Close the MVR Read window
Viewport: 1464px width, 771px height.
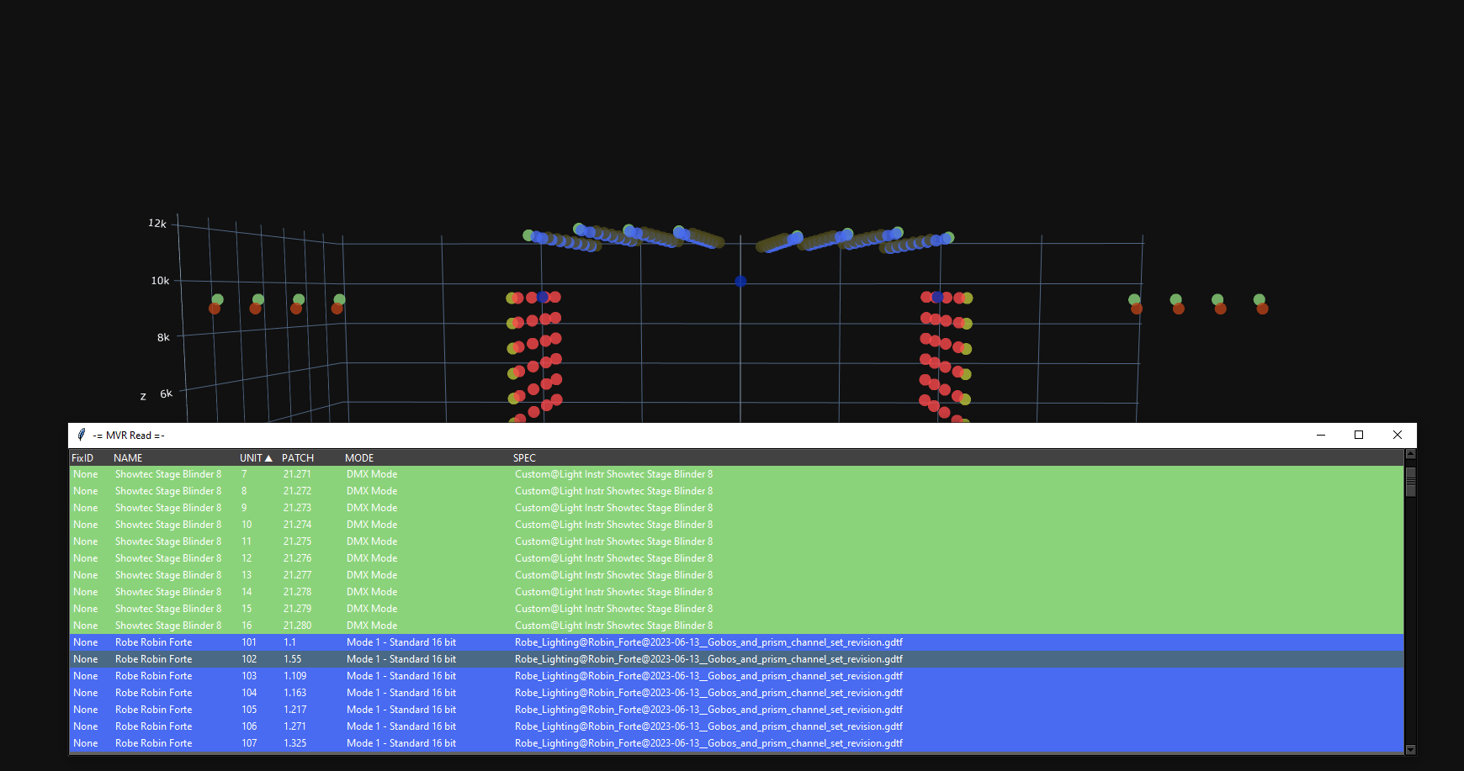[1398, 435]
